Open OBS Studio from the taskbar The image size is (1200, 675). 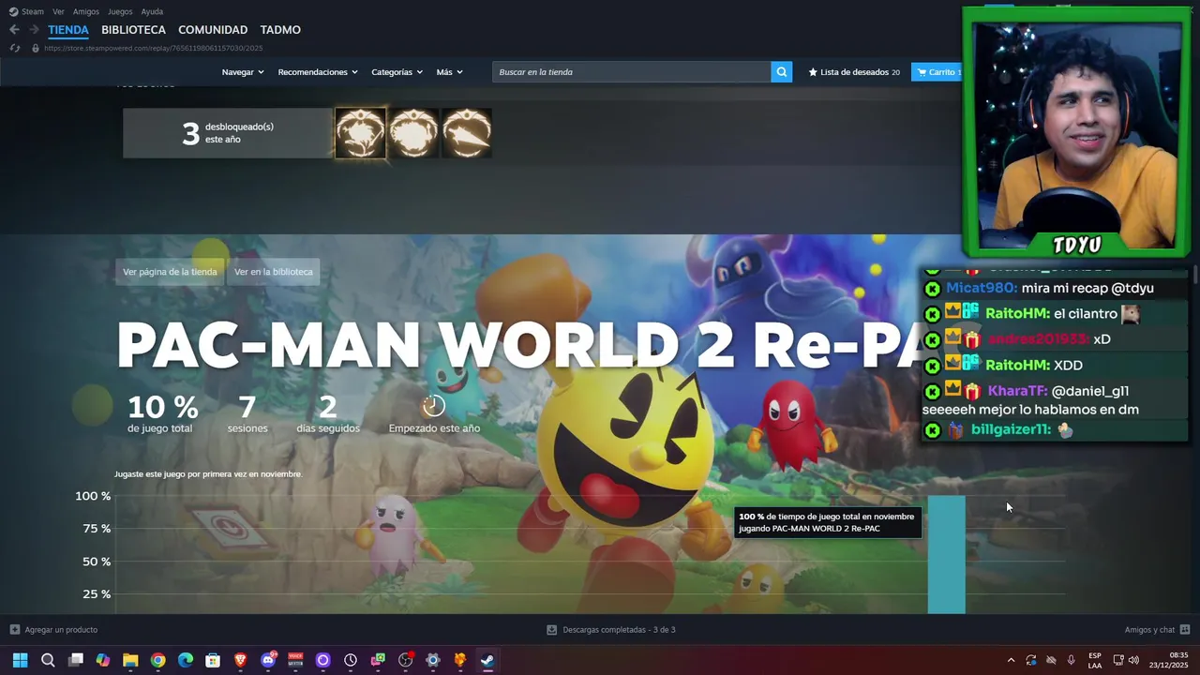(406, 660)
